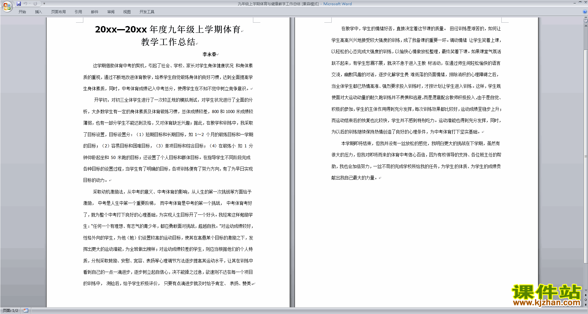The width and height of the screenshot is (588, 314).
Task: Select the 引用 ribbon tab
Action: (x=78, y=12)
